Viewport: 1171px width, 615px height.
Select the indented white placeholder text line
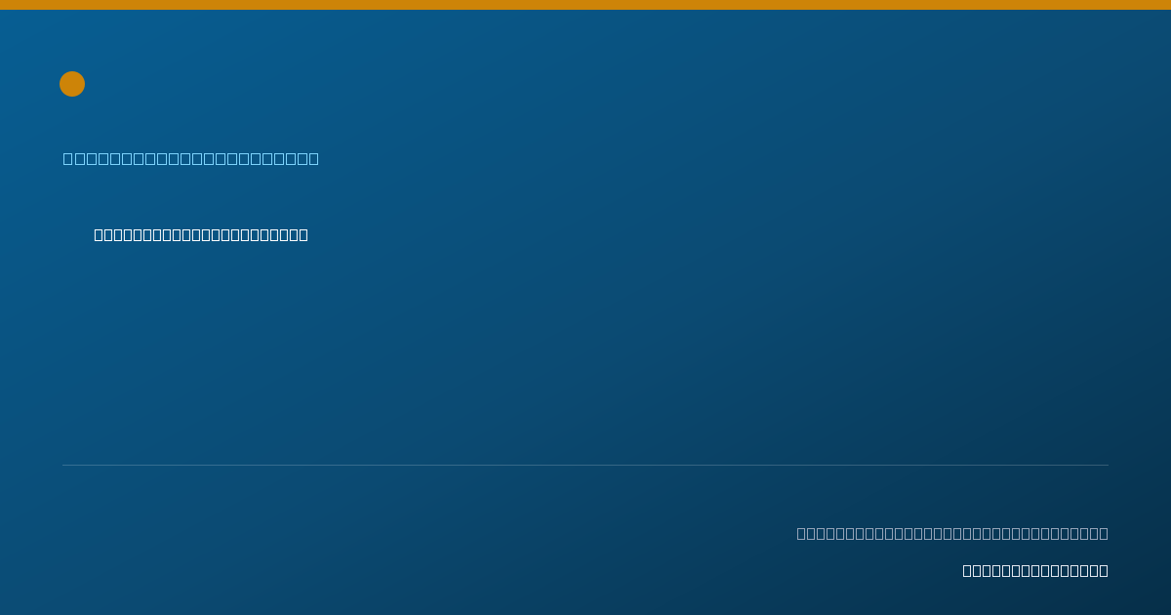pos(201,234)
